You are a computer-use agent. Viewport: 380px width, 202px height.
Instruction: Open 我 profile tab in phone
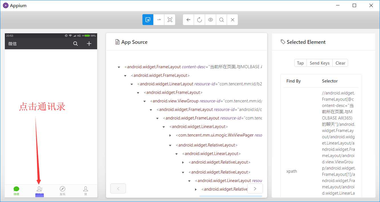85,191
